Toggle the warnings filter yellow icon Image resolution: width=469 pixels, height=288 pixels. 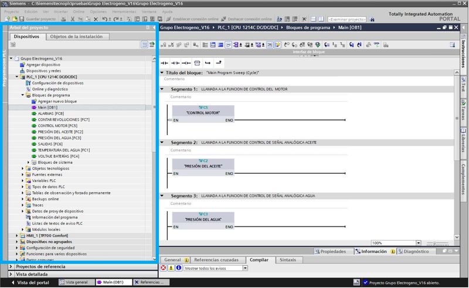171,268
